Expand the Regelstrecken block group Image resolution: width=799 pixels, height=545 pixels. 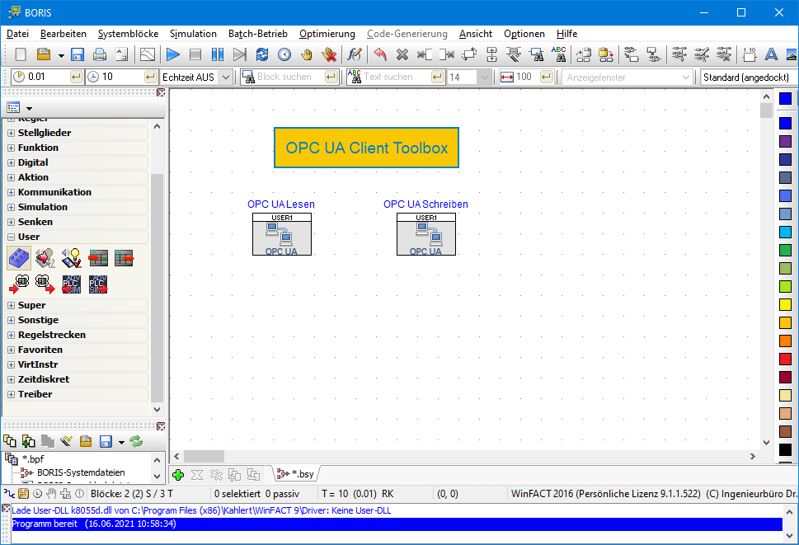pos(12,335)
